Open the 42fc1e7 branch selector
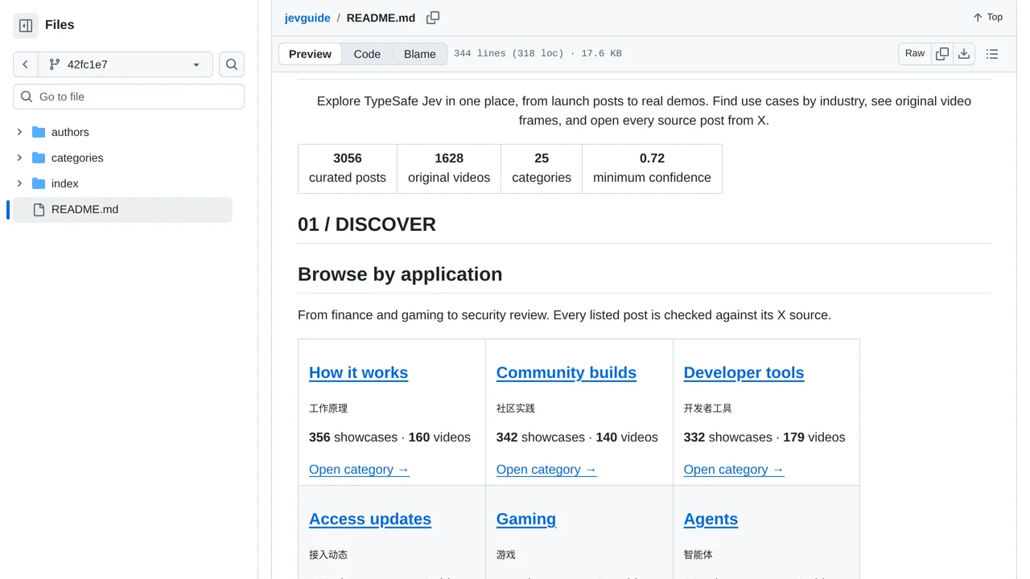The image size is (1030, 579). (126, 64)
